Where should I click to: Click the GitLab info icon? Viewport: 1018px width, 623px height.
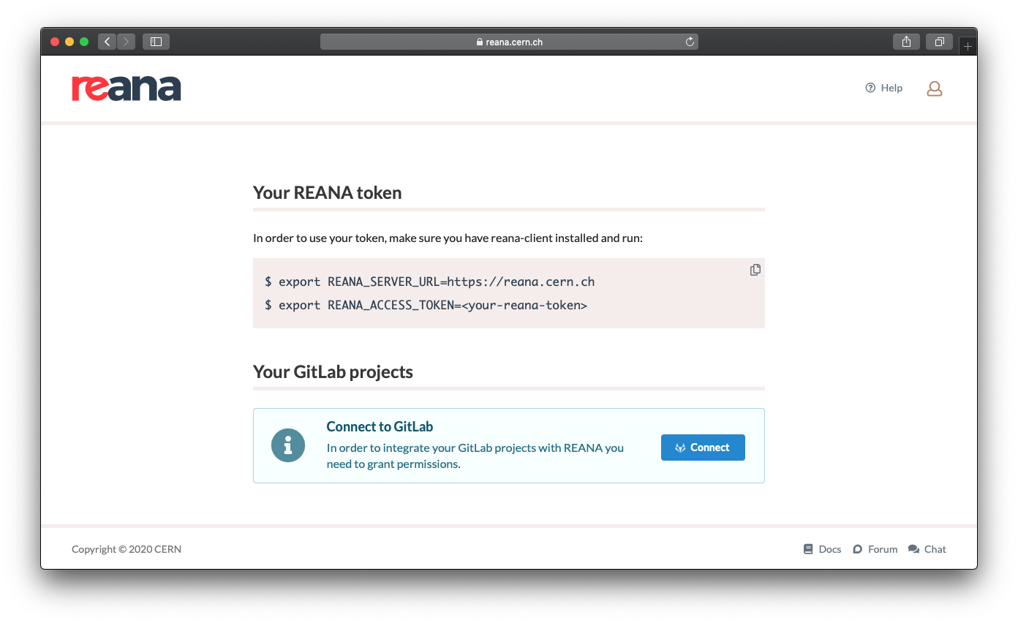pos(288,445)
